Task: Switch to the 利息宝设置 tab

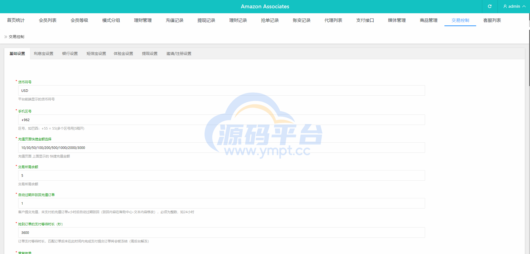Action: pyautogui.click(x=44, y=54)
